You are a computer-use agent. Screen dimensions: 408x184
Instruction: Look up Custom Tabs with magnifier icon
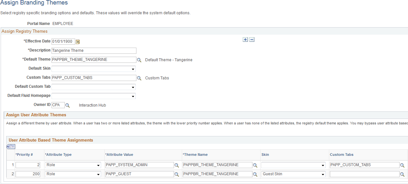point(139,78)
